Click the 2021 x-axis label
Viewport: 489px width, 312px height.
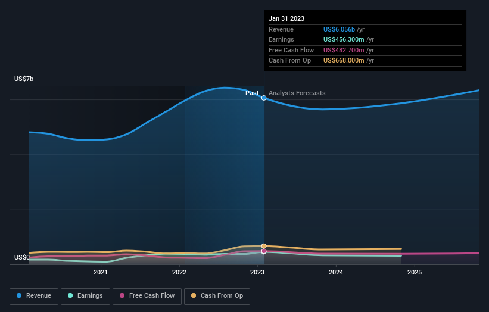(101, 273)
